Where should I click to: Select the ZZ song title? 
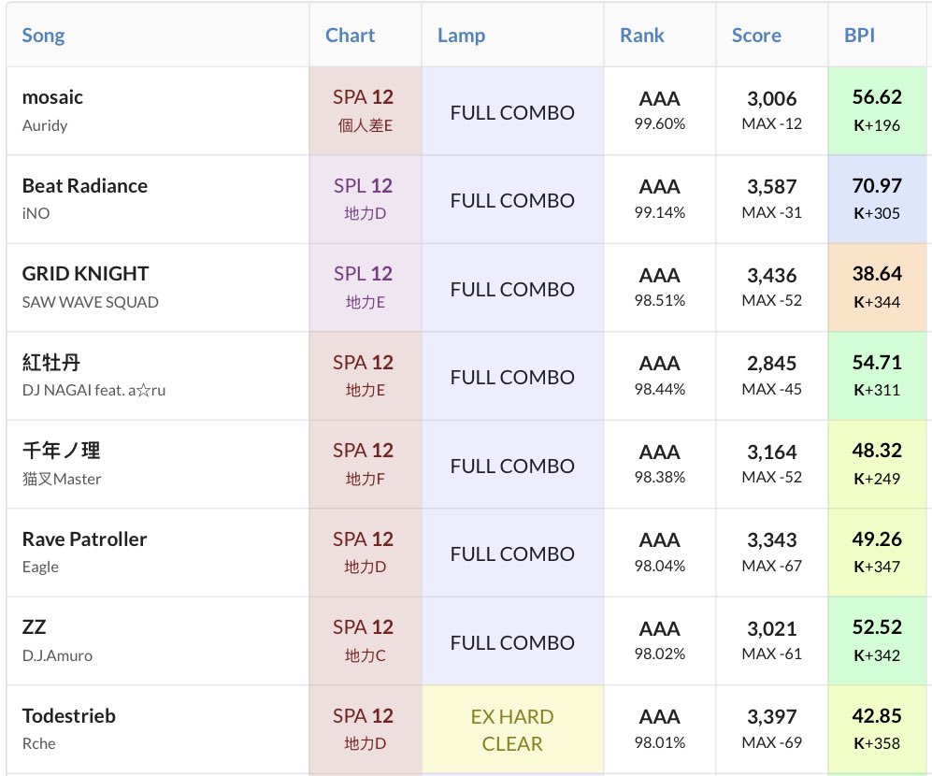tap(34, 627)
